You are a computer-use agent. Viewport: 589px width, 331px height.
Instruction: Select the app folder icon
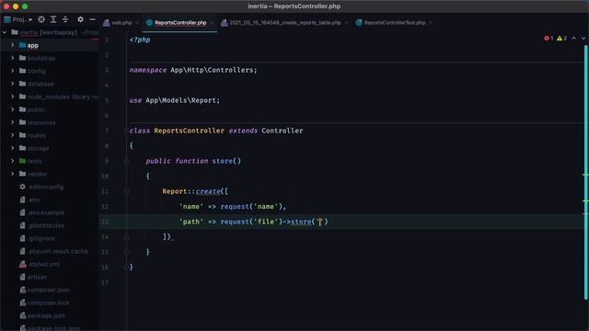click(x=22, y=45)
